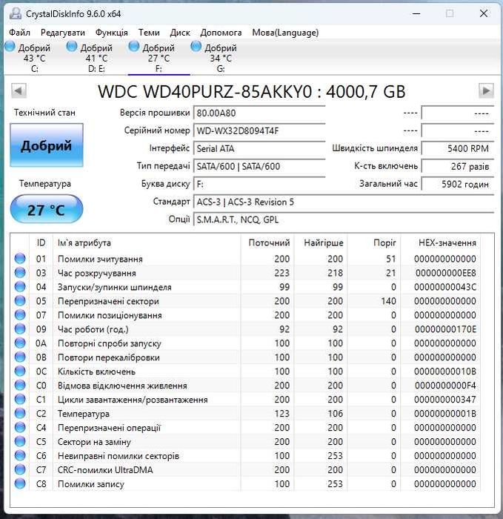Click the status orb for attribute 05
Image resolution: width=503 pixels, height=519 pixels.
click(20, 301)
